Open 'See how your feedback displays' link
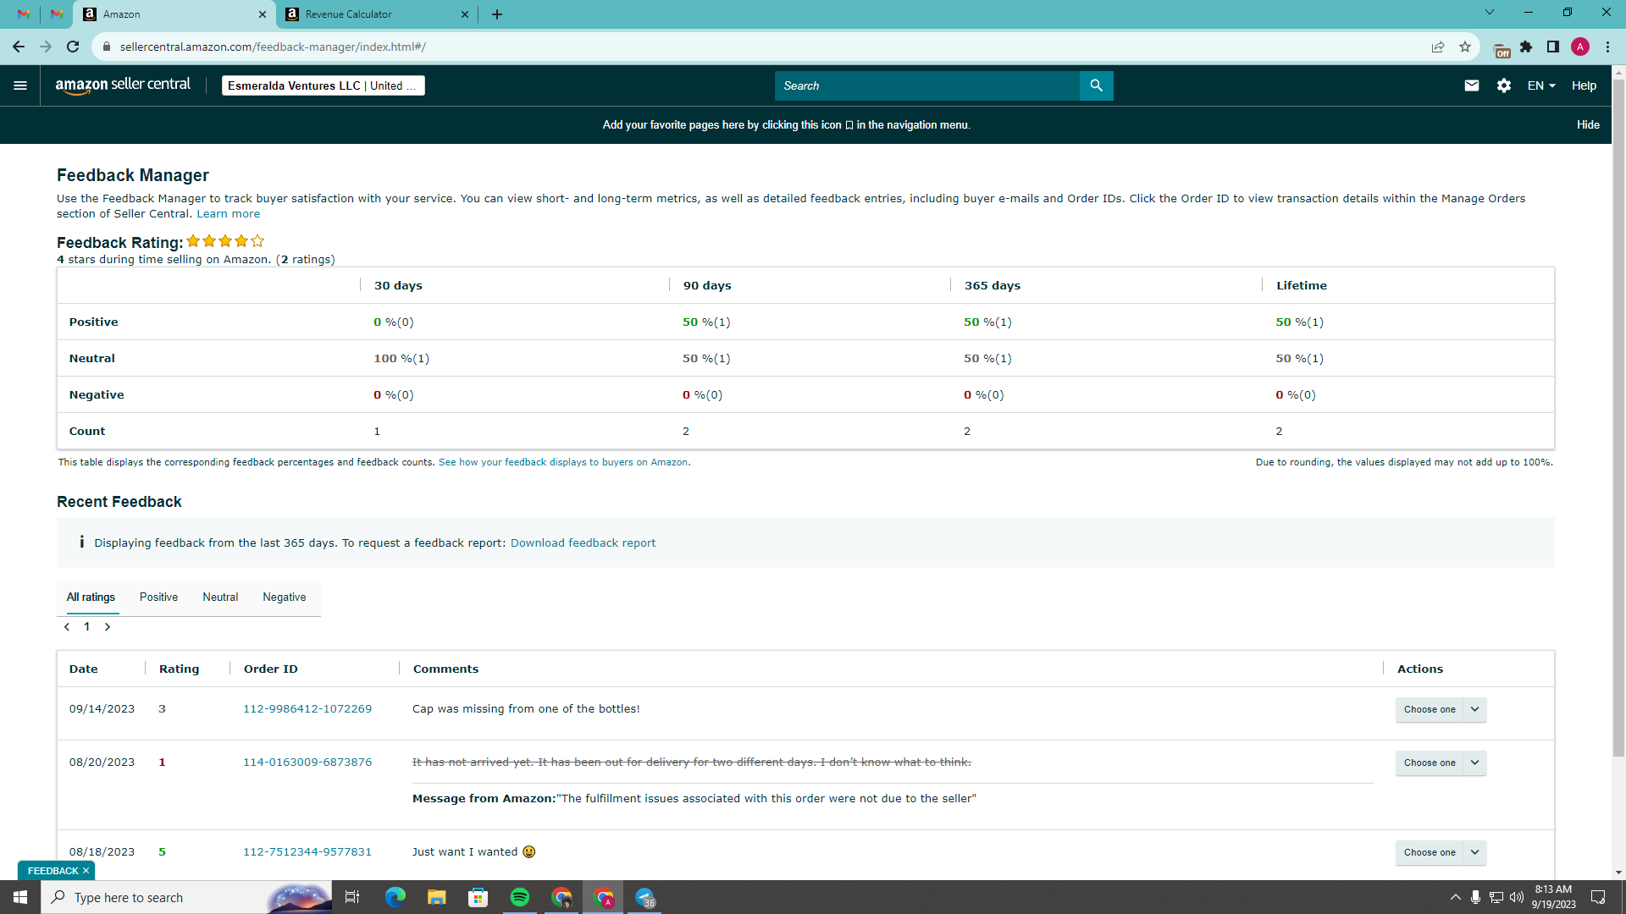The image size is (1626, 914). coord(563,463)
